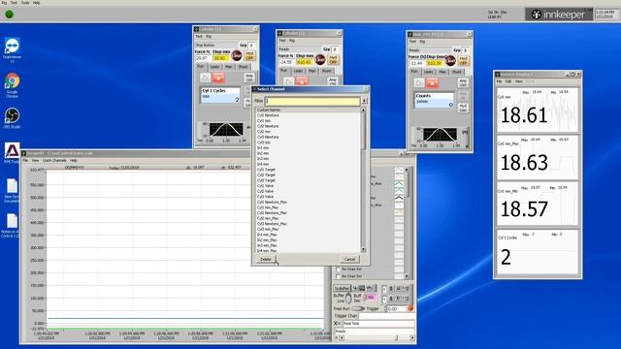Open the Rig menu in the top bar
Screen dimensions: 621x349
[4, 2]
